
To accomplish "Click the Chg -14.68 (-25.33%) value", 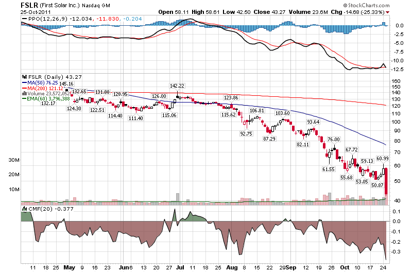I will point(358,12).
